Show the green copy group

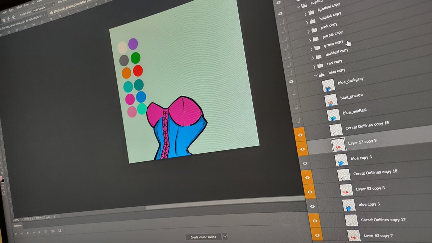[287, 56]
